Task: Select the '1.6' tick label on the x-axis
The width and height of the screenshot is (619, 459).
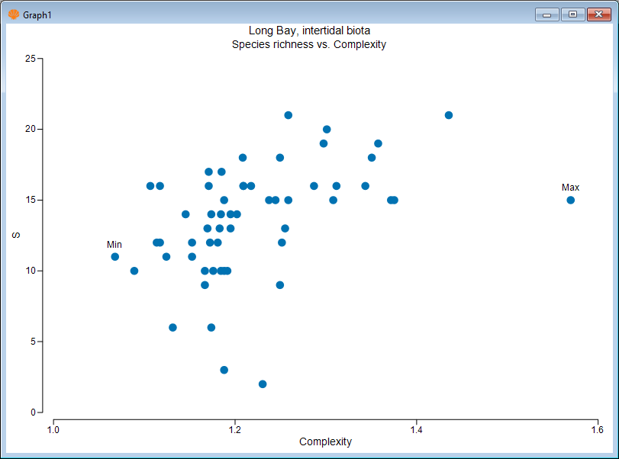Action: click(598, 429)
